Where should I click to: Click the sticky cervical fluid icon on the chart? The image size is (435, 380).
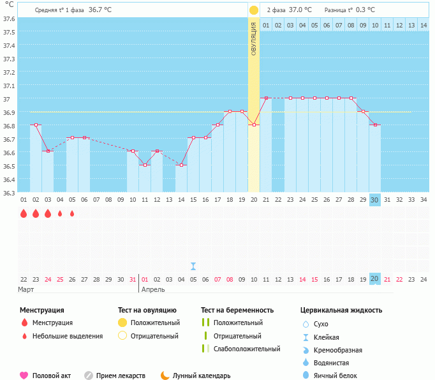[193, 266]
